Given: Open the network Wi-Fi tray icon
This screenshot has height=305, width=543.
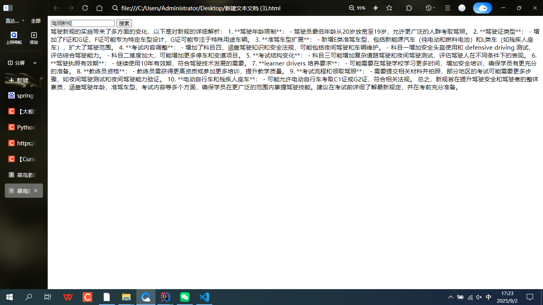Looking at the screenshot, I should [470, 297].
